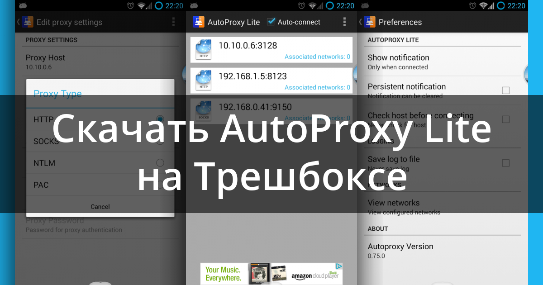Image resolution: width=543 pixels, height=285 pixels.
Task: Open the Proxy Host setting
Action: tap(100, 62)
